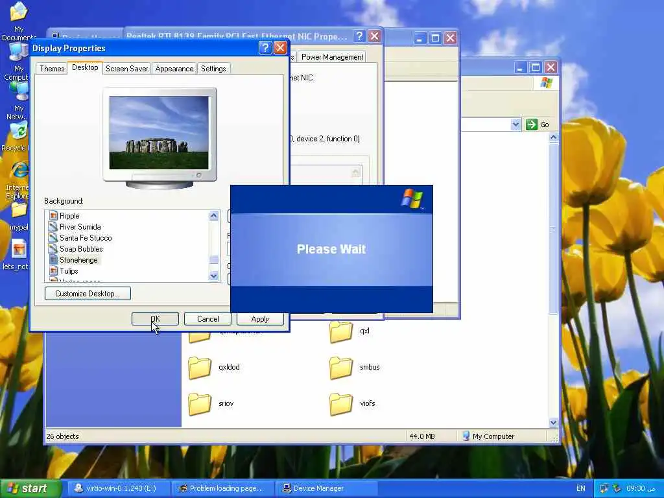Click Cancel in Display Properties

tap(207, 319)
